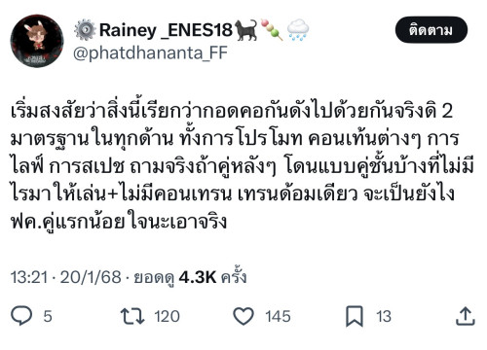This screenshot has height=350, width=487.
Task: Click the gear emoji before Rainey name
Action: 85,30
